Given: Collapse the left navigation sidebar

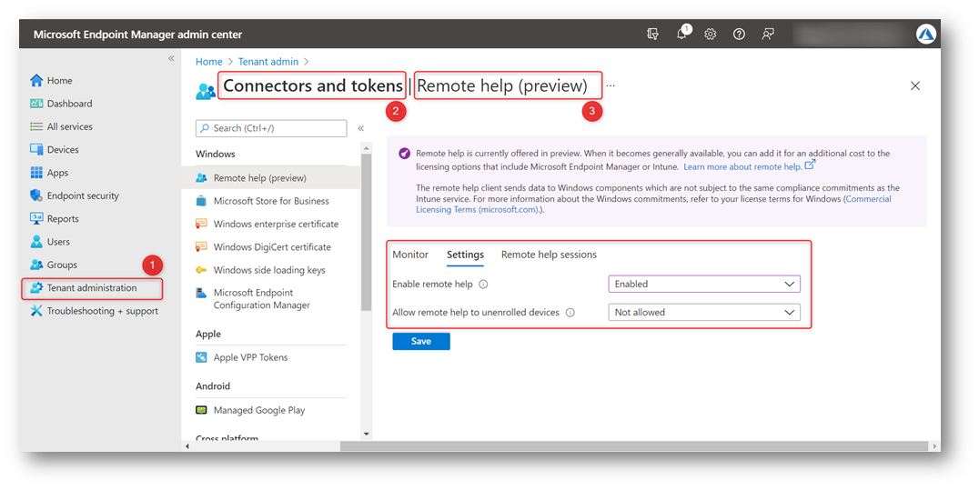Looking at the screenshot, I should point(171,59).
